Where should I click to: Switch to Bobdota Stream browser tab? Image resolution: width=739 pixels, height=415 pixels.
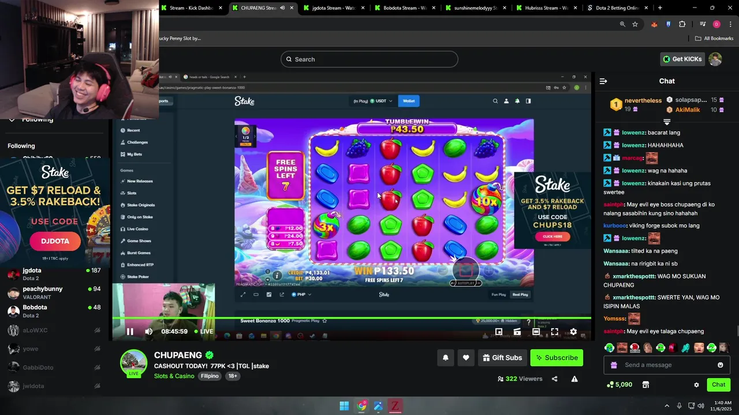[x=405, y=8]
